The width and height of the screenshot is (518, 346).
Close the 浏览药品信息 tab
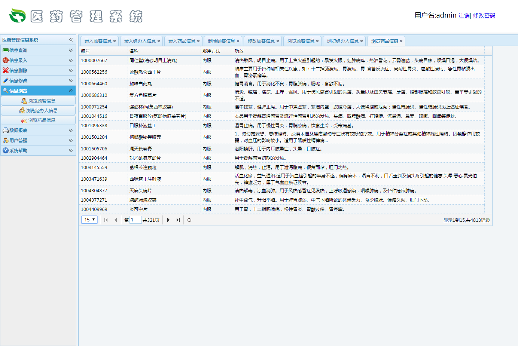point(401,41)
